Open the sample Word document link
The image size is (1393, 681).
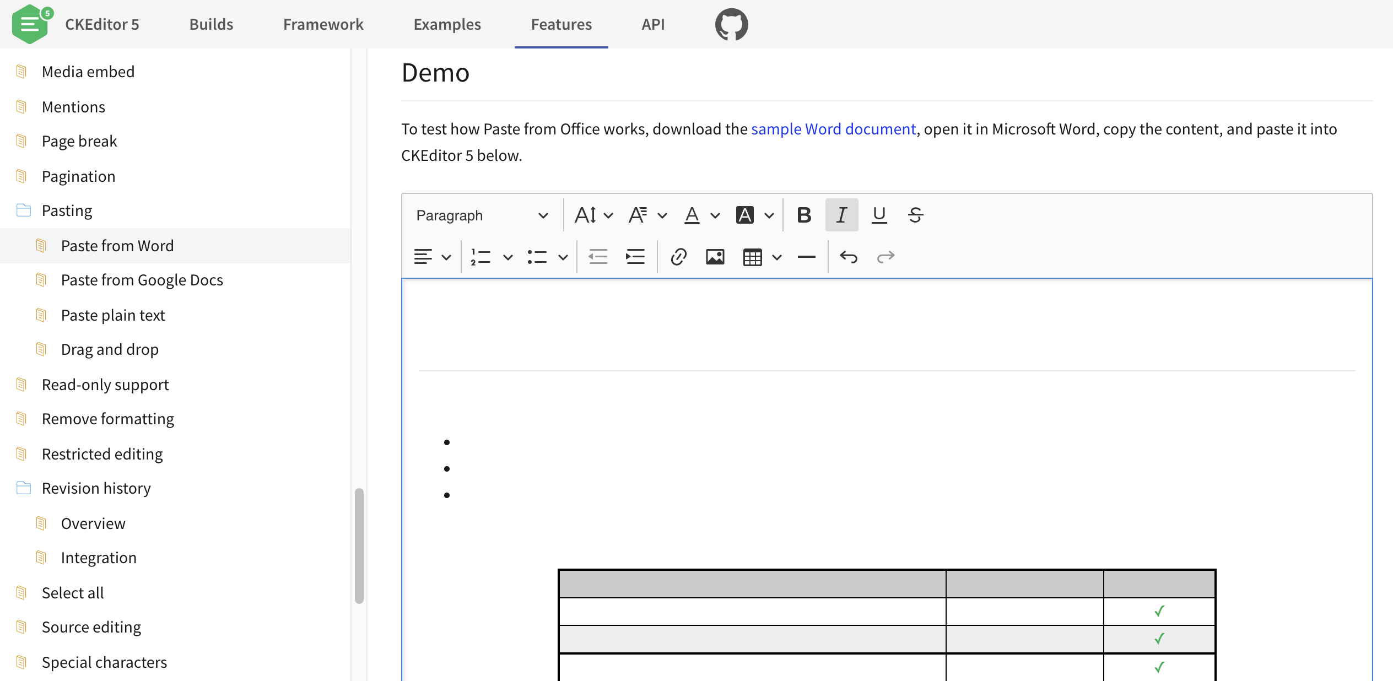click(834, 129)
